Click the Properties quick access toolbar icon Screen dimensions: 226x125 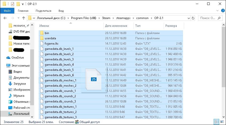click(x=13, y=4)
